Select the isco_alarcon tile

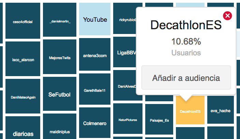(23, 59)
